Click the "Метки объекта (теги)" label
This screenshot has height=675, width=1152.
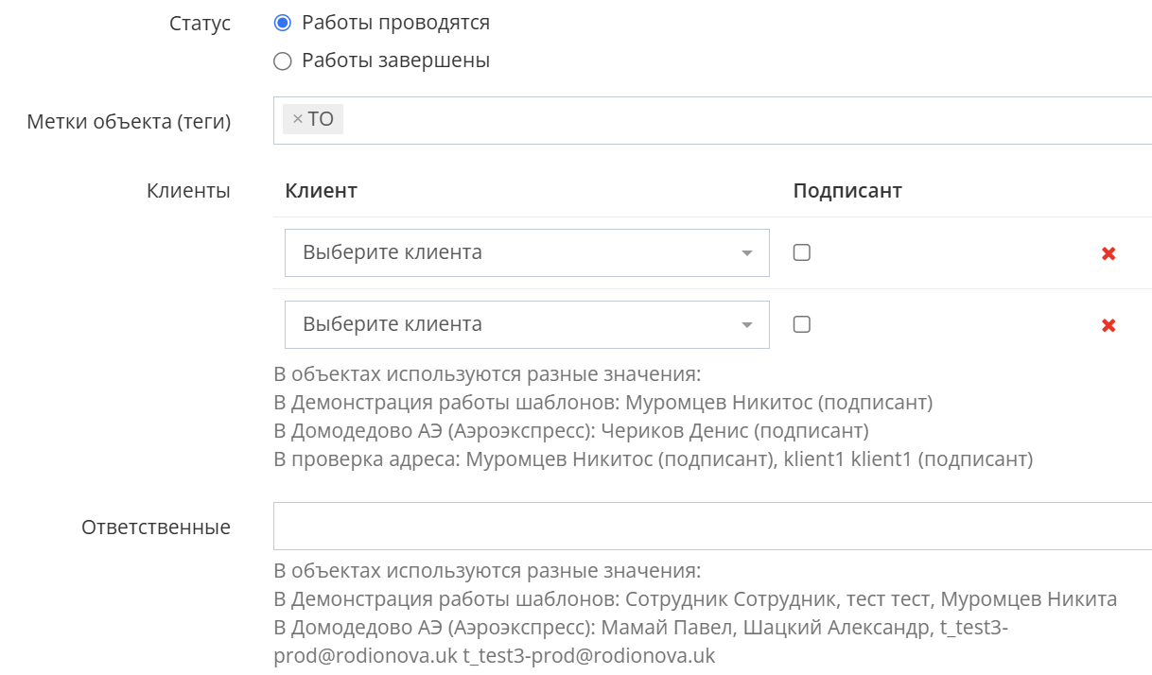129,121
